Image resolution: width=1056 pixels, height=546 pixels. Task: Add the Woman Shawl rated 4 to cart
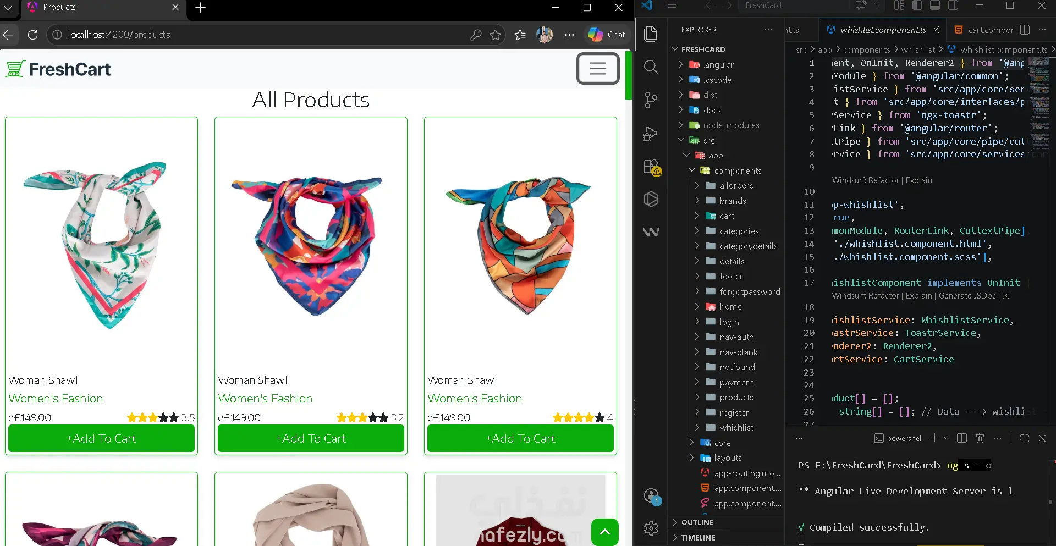point(520,439)
